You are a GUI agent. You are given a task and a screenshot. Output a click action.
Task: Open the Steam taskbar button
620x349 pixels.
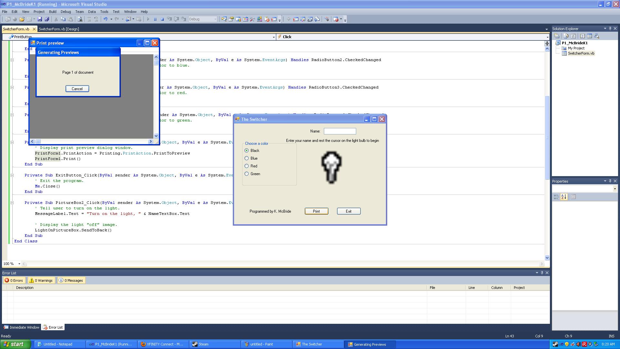tap(215, 344)
